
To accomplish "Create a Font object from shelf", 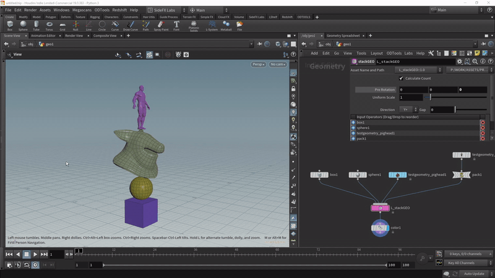I will 176,25.
